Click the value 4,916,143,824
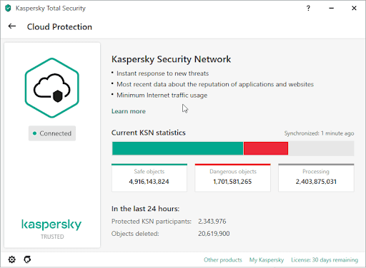This screenshot has width=366, height=268. point(149,182)
